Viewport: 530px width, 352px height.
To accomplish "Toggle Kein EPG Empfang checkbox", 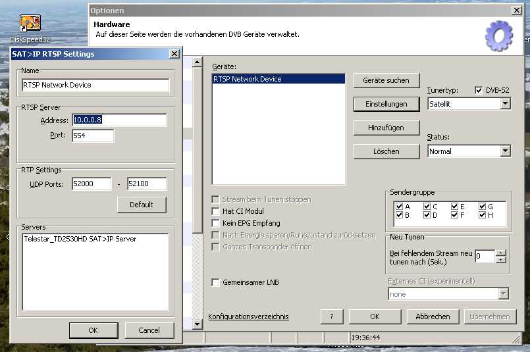I will (x=215, y=223).
